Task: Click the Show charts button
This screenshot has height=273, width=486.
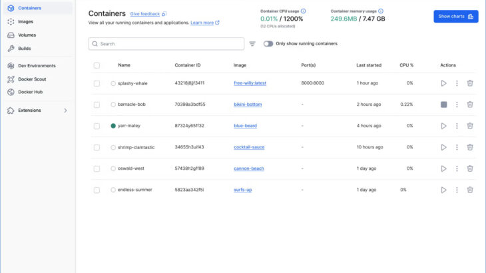Action: coord(455,17)
